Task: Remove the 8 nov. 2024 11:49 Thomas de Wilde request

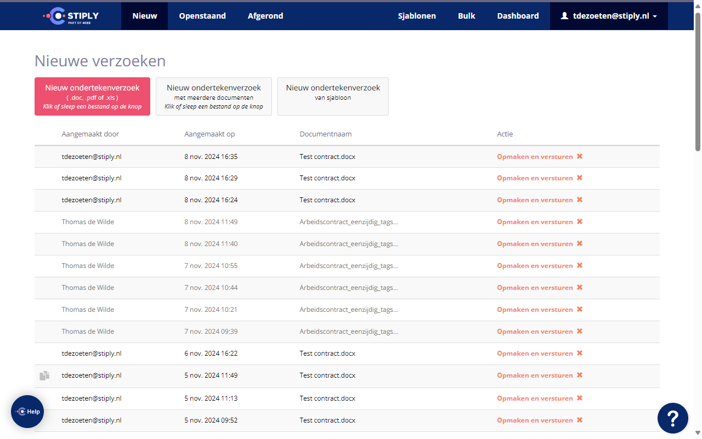Action: tap(580, 222)
